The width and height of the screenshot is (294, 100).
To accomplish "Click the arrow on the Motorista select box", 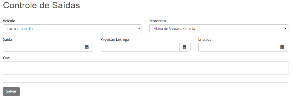I will click(x=286, y=29).
